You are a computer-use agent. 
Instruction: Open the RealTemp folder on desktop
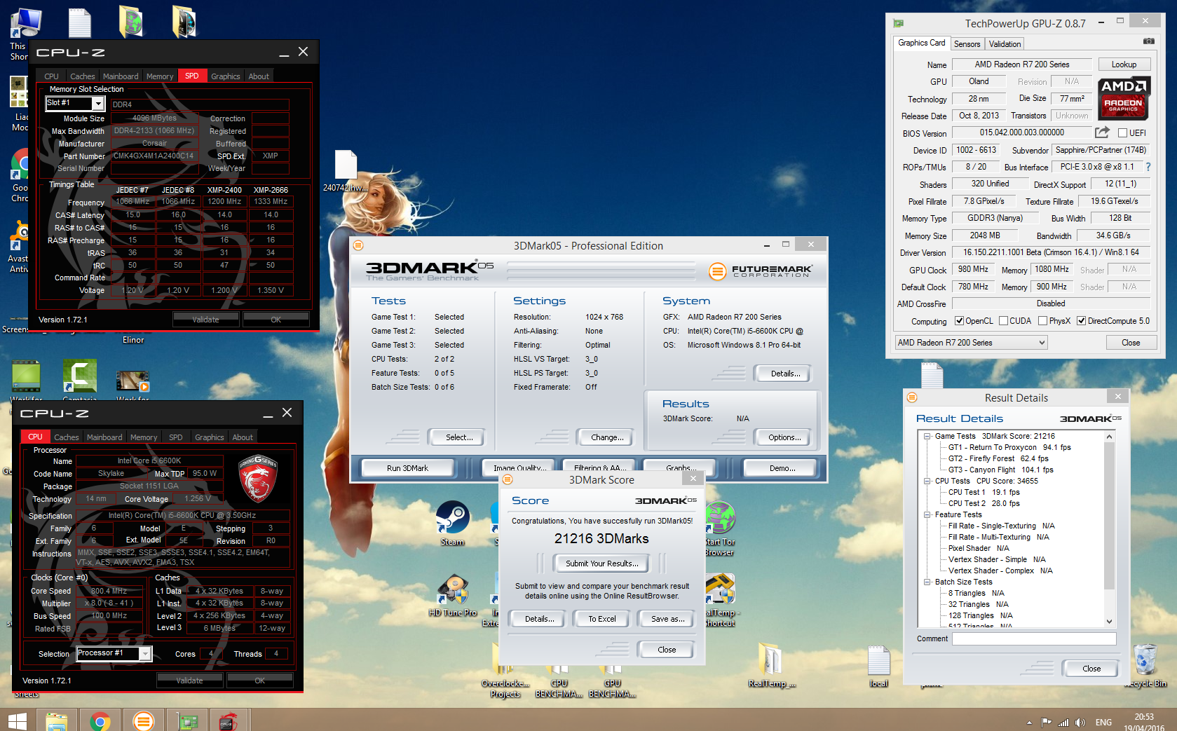[771, 665]
